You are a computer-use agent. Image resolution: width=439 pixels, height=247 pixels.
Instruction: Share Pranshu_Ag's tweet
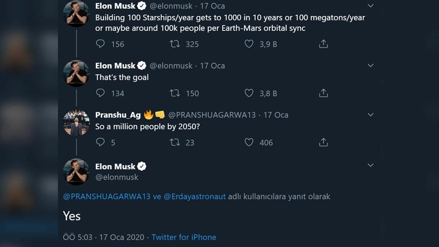coord(323,142)
